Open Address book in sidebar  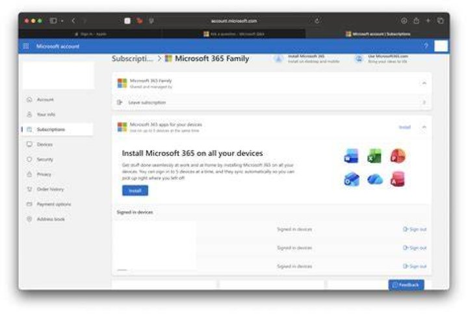click(x=51, y=219)
